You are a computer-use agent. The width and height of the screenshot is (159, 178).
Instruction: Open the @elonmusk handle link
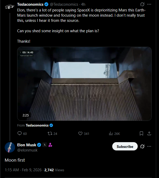pyautogui.click(x=27, y=150)
